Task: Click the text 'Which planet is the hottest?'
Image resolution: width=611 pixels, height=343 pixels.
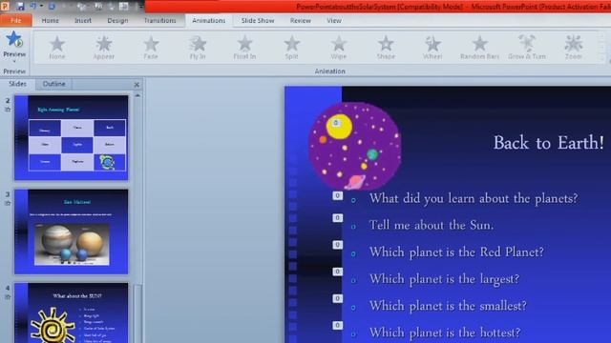Action: [445, 333]
